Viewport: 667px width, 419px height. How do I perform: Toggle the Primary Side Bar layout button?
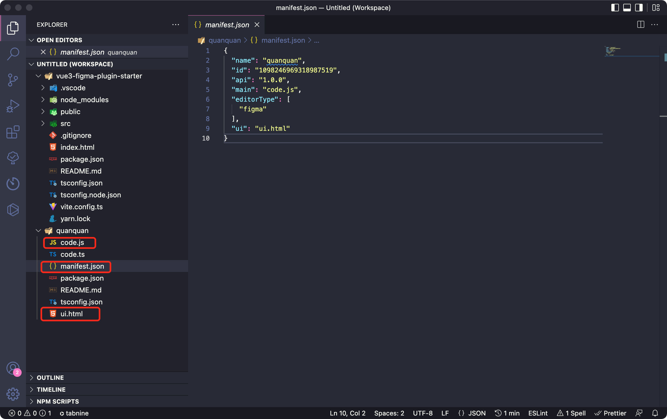615,8
